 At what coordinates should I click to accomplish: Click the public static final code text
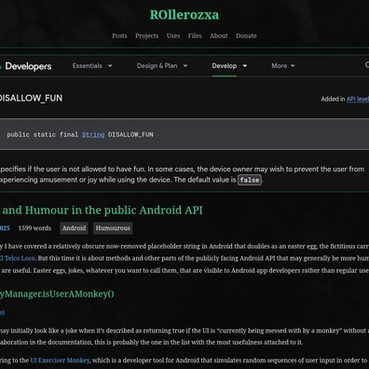click(43, 134)
